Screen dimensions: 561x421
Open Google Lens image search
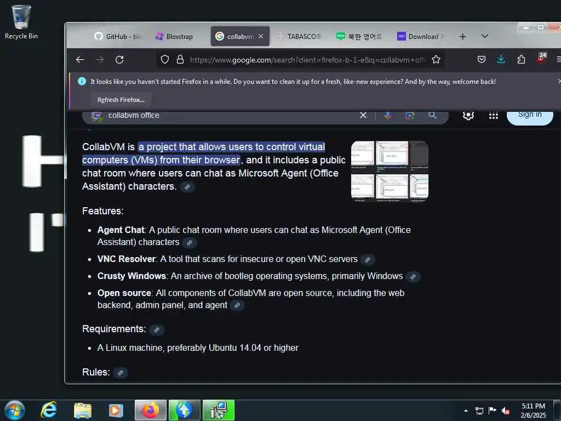tap(410, 115)
